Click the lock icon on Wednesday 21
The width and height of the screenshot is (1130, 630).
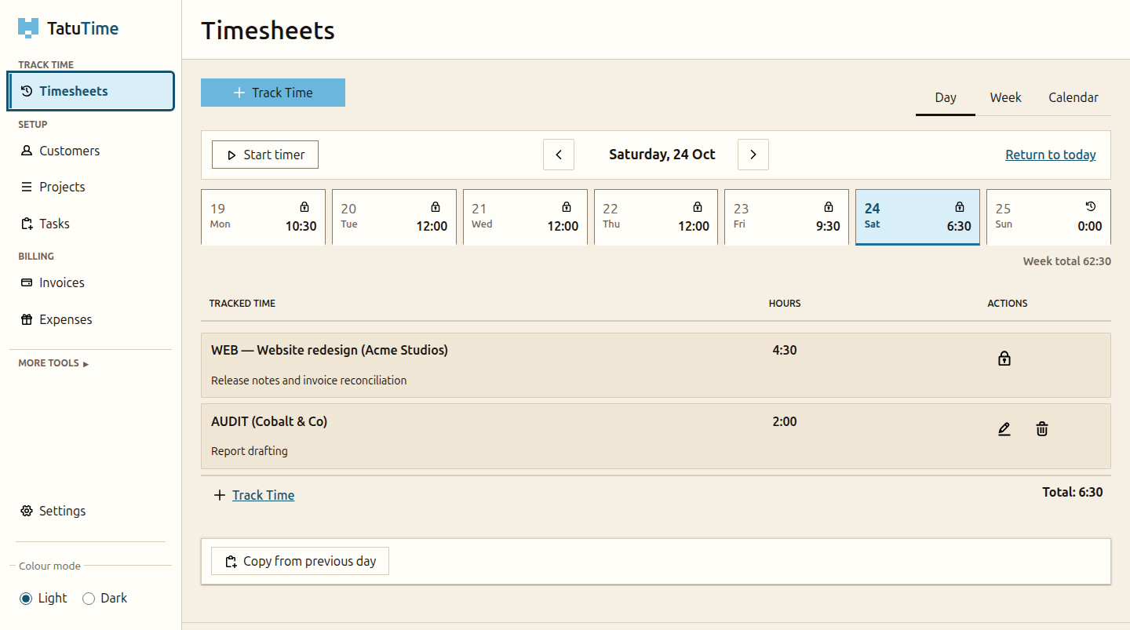(567, 207)
